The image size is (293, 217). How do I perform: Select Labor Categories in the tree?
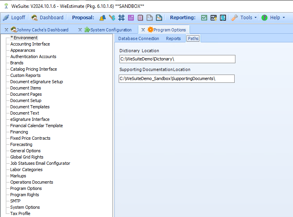point(26,170)
